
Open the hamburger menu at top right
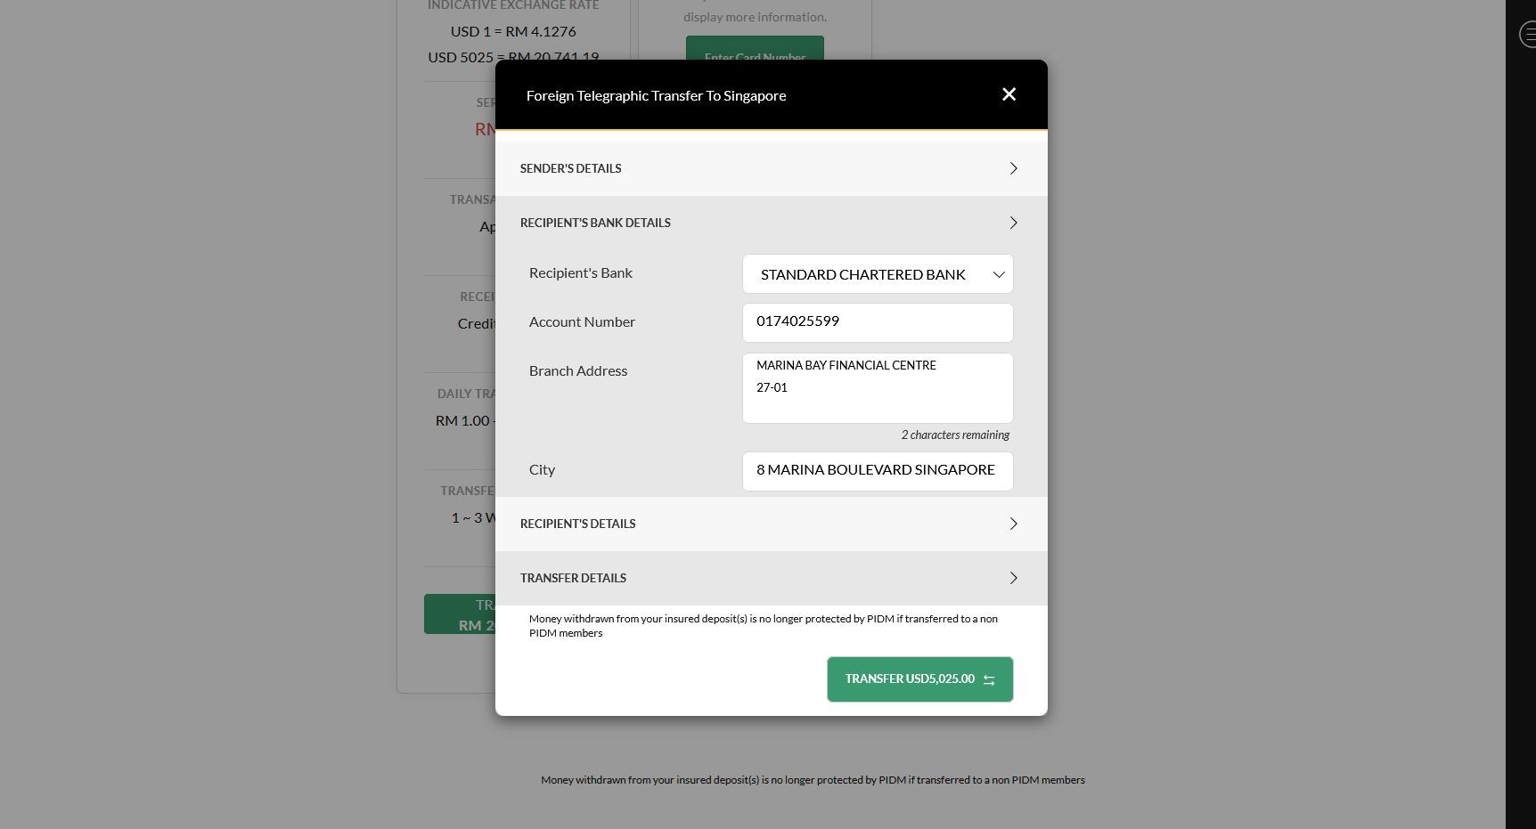tap(1527, 35)
